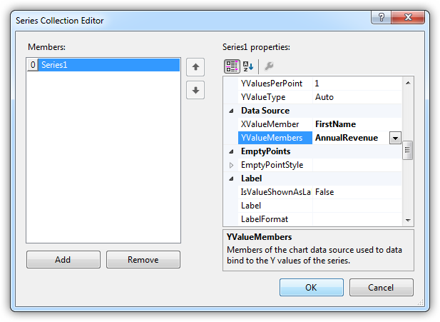Expand the EmptyPointStyle property
440x322 pixels.
(x=231, y=165)
